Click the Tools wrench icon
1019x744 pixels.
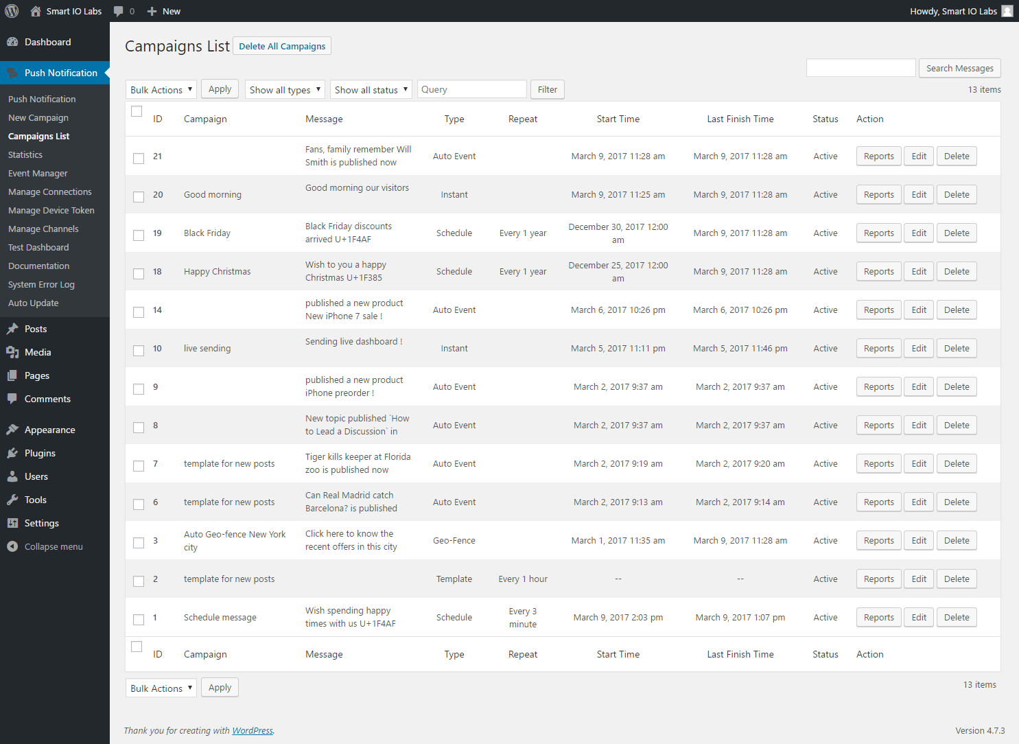pos(12,500)
